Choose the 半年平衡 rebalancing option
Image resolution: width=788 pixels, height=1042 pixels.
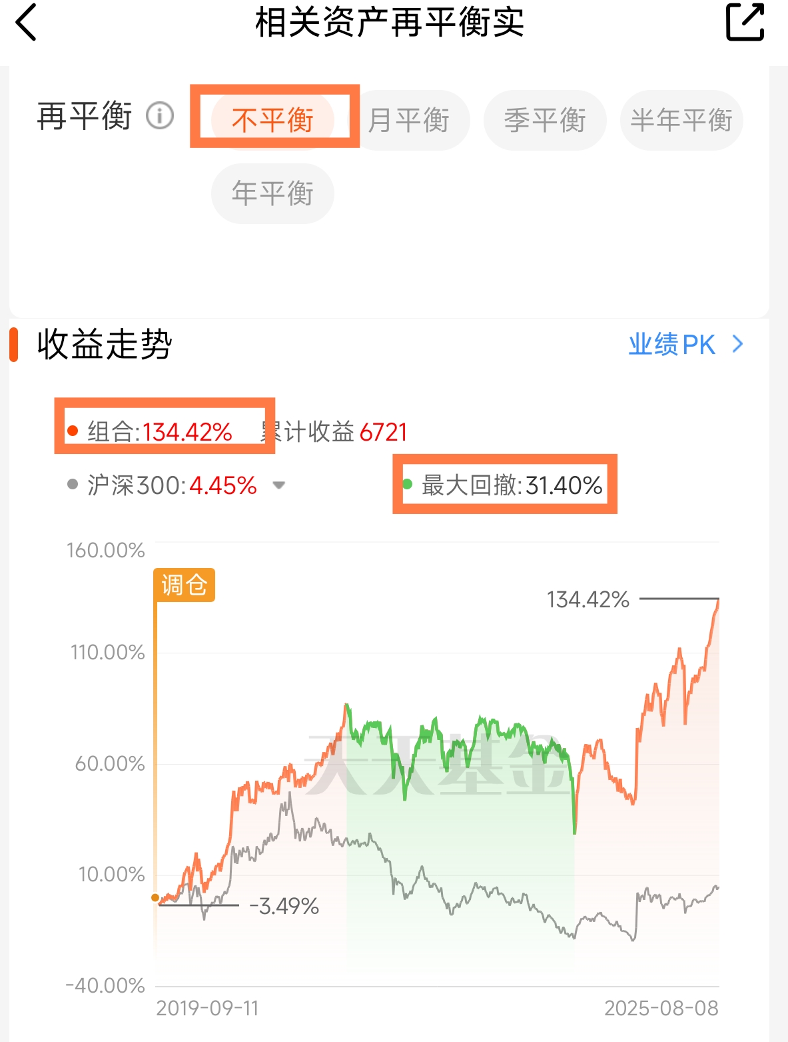[681, 120]
